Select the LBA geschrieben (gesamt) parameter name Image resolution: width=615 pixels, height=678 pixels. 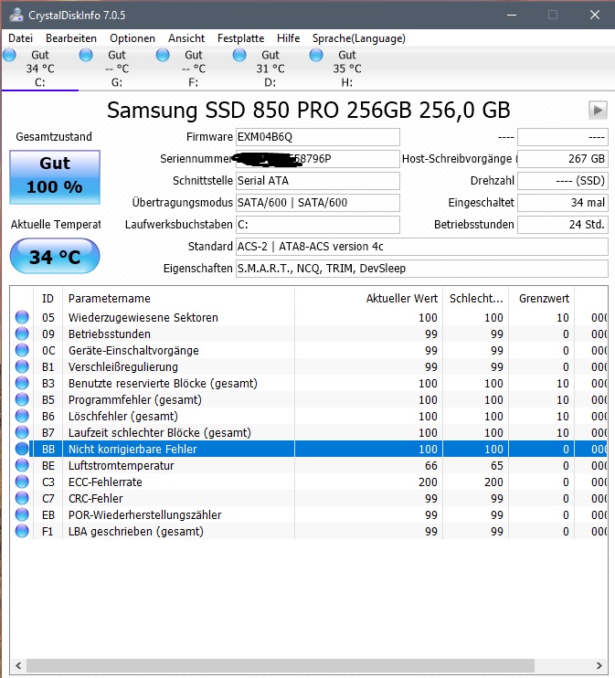[136, 532]
